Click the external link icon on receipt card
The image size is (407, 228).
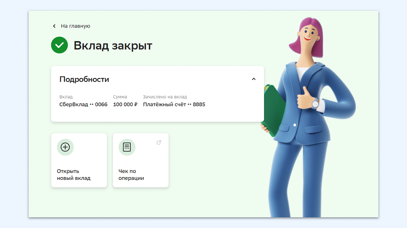(159, 142)
